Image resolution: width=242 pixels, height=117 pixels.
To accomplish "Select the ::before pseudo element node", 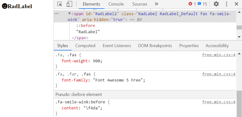I will click(86, 26).
